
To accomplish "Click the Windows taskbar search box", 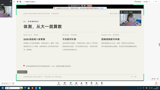I will point(14,88).
